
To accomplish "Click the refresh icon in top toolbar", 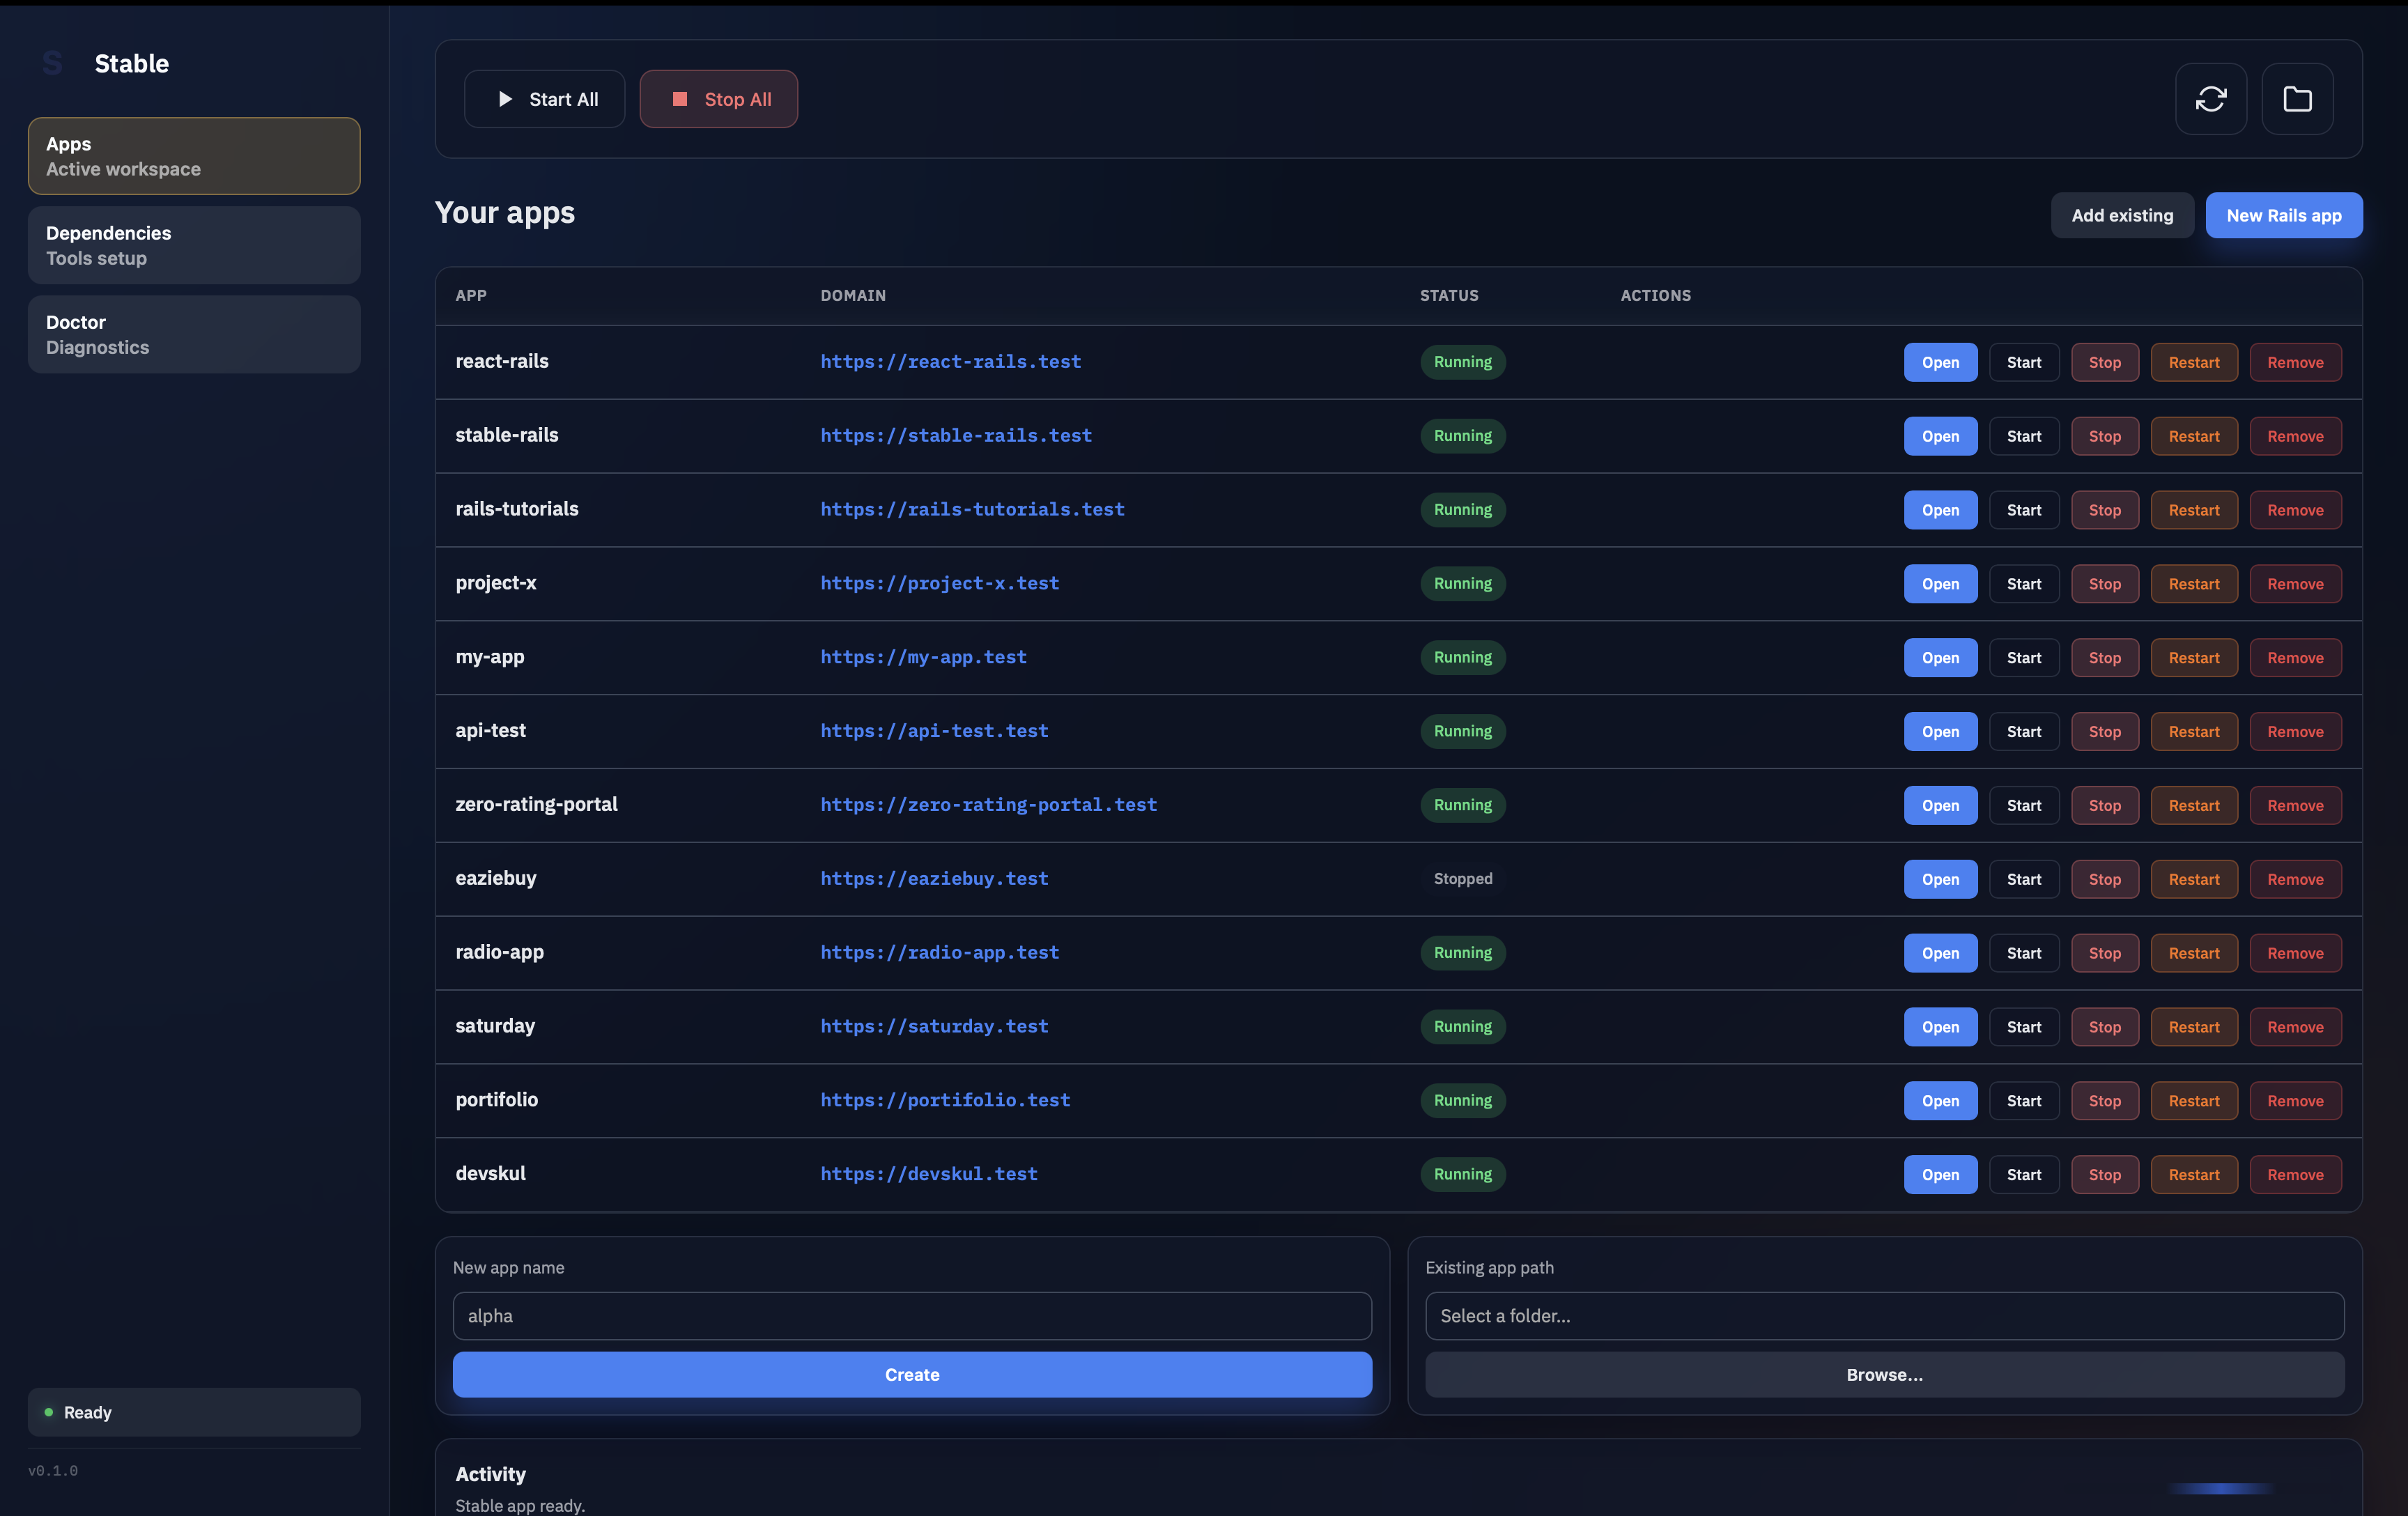I will (x=2210, y=99).
